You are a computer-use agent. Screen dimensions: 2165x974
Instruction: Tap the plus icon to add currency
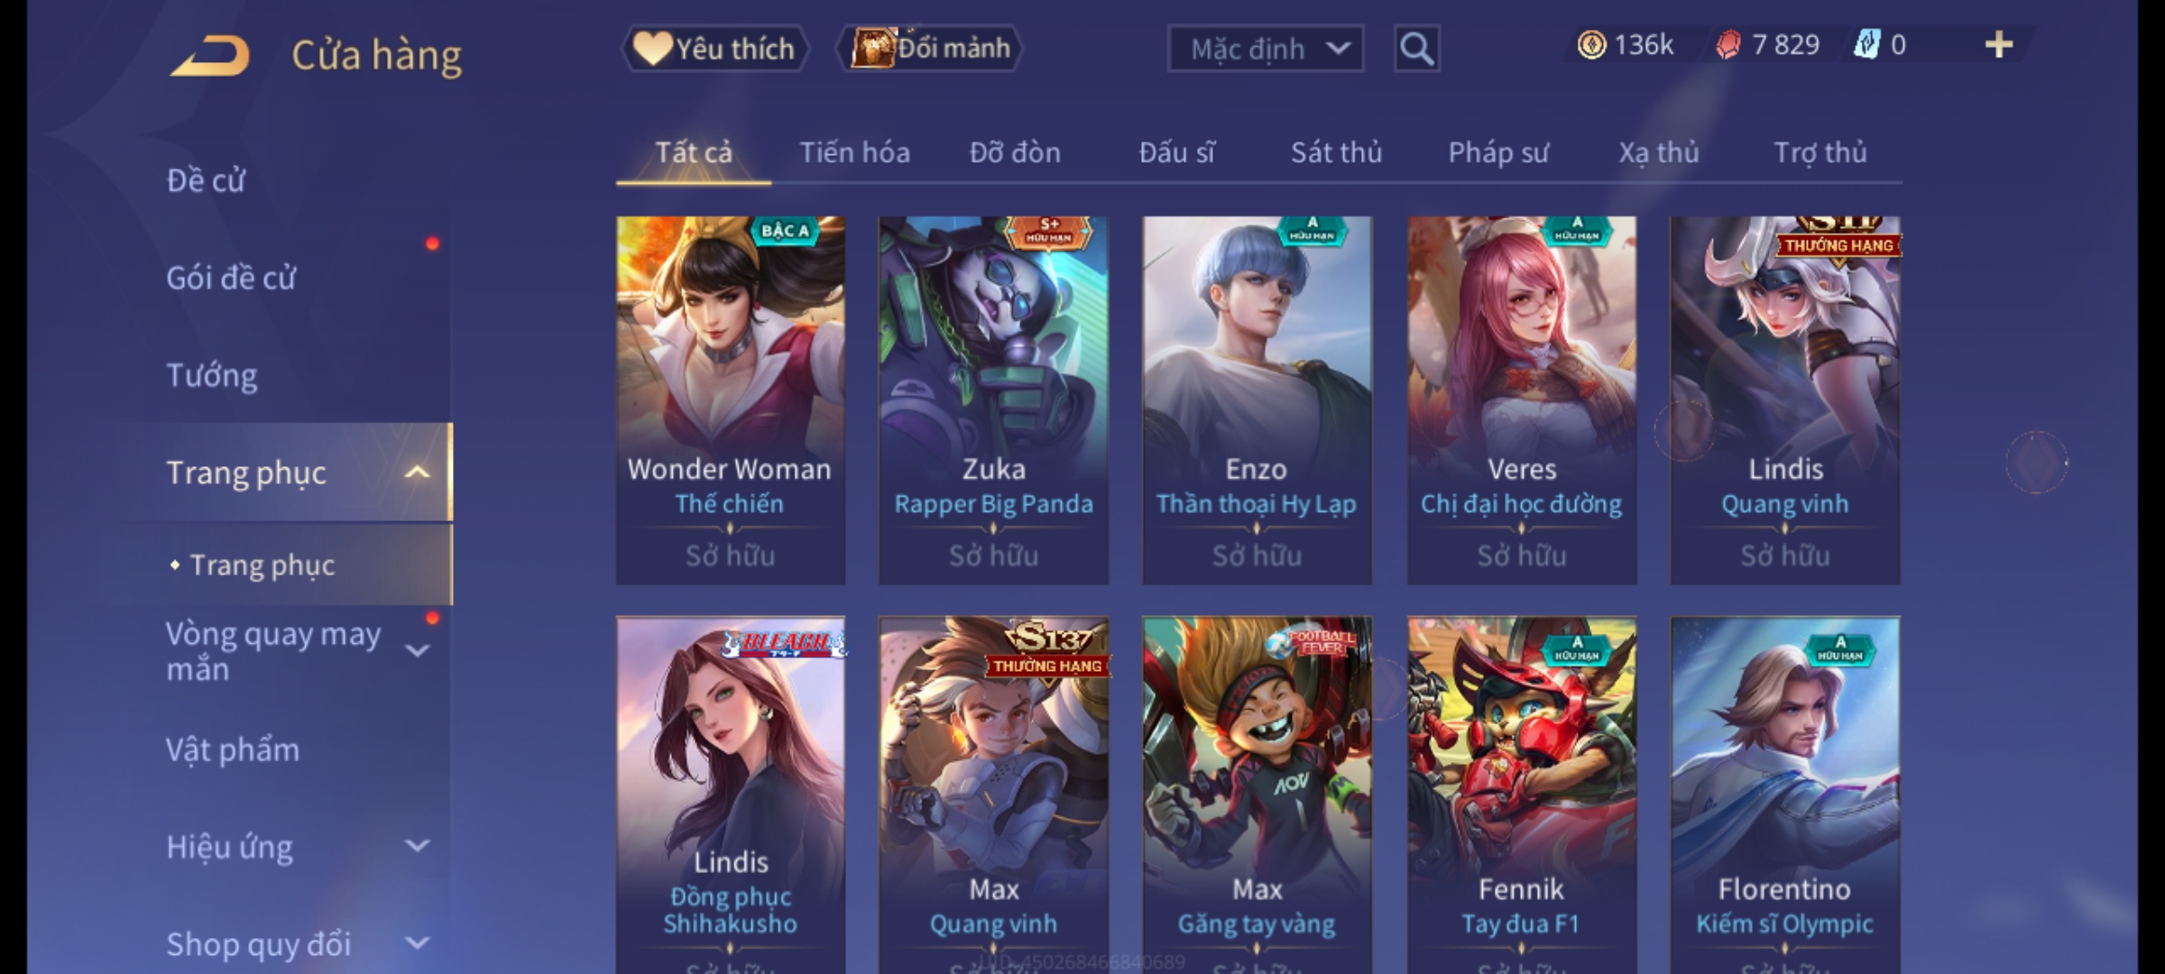coord(1999,45)
